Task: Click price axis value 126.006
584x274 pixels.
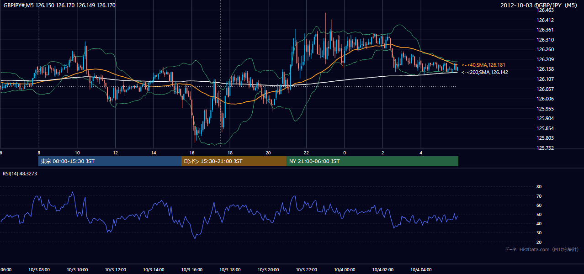Action: coord(546,99)
